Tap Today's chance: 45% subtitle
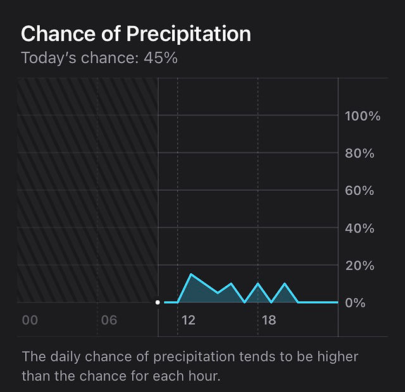This screenshot has height=392, width=405. point(99,58)
